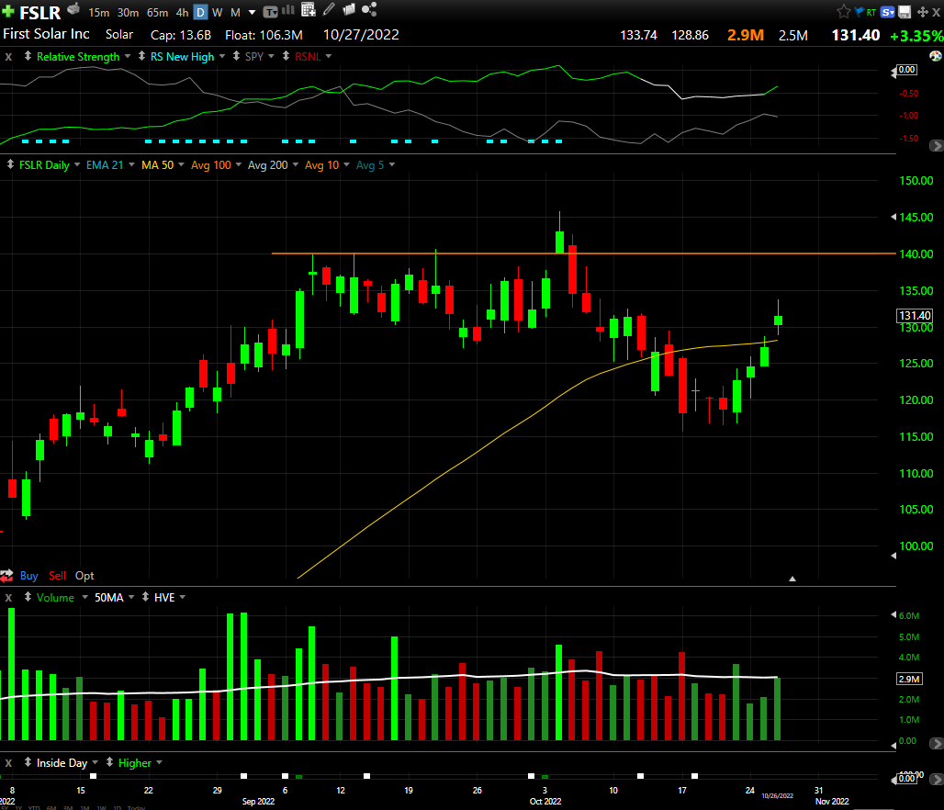The height and width of the screenshot is (810, 944).
Task: Expand the EMA 21 dropdown
Action: pyautogui.click(x=131, y=165)
